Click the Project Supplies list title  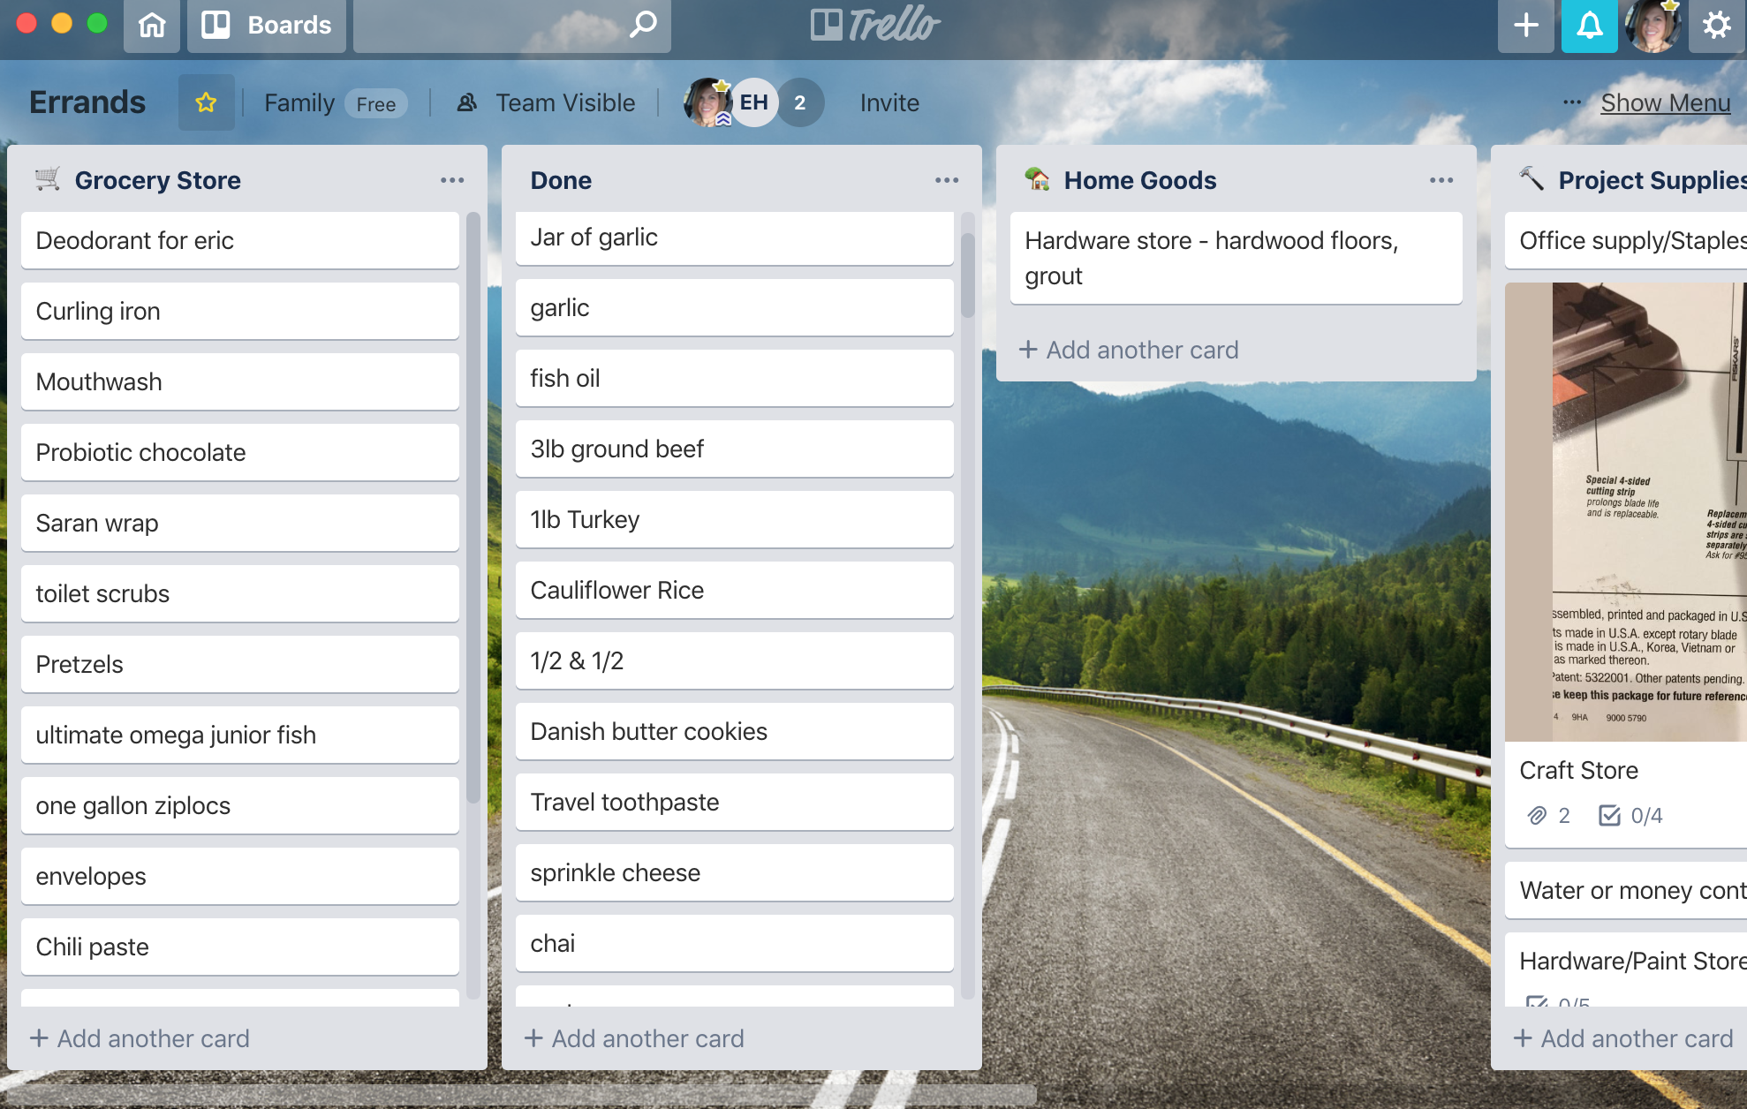1652,180
